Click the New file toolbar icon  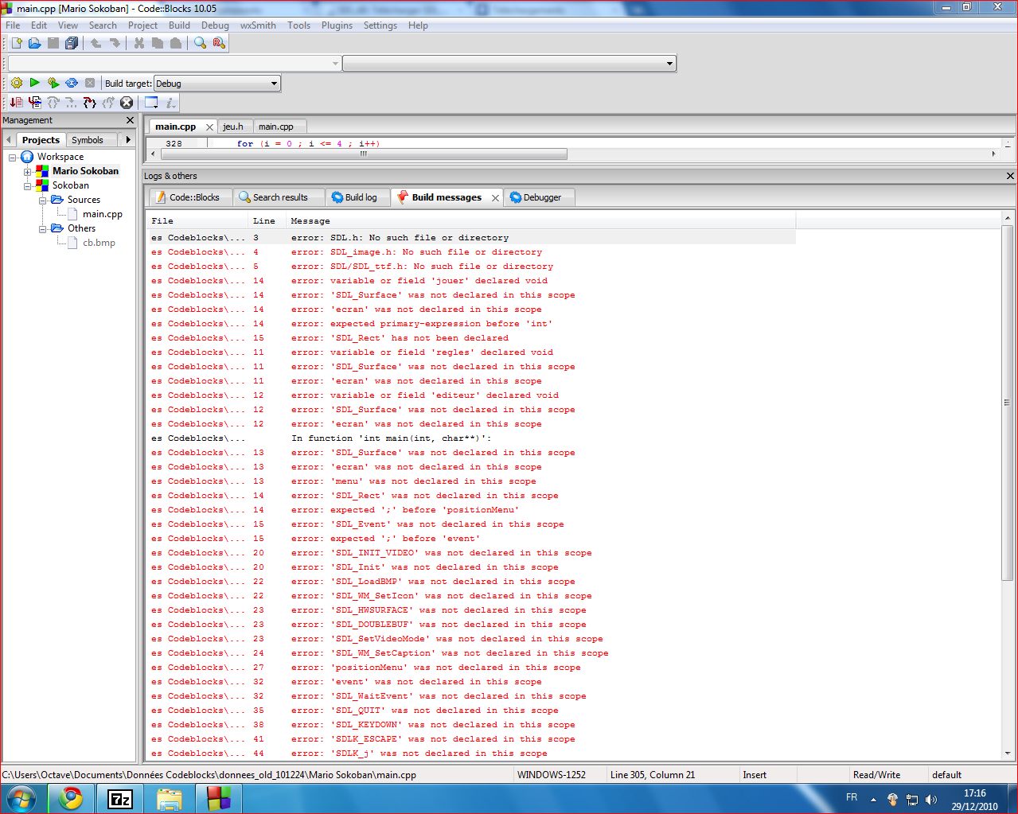pyautogui.click(x=16, y=43)
